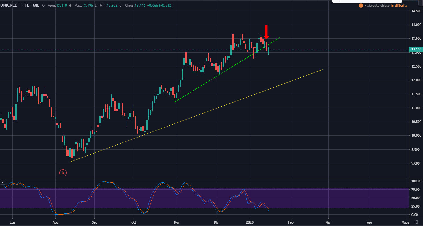Click the 'In differita' delayed data link
The image size is (423, 226).
point(399,6)
